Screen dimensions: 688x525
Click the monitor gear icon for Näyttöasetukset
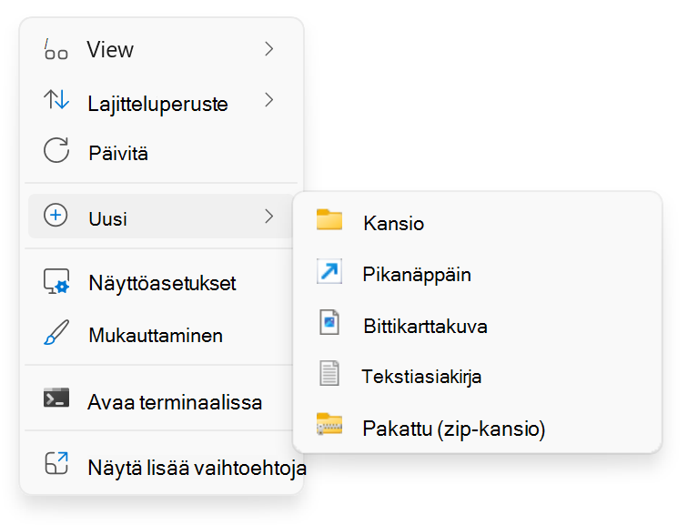tap(56, 281)
